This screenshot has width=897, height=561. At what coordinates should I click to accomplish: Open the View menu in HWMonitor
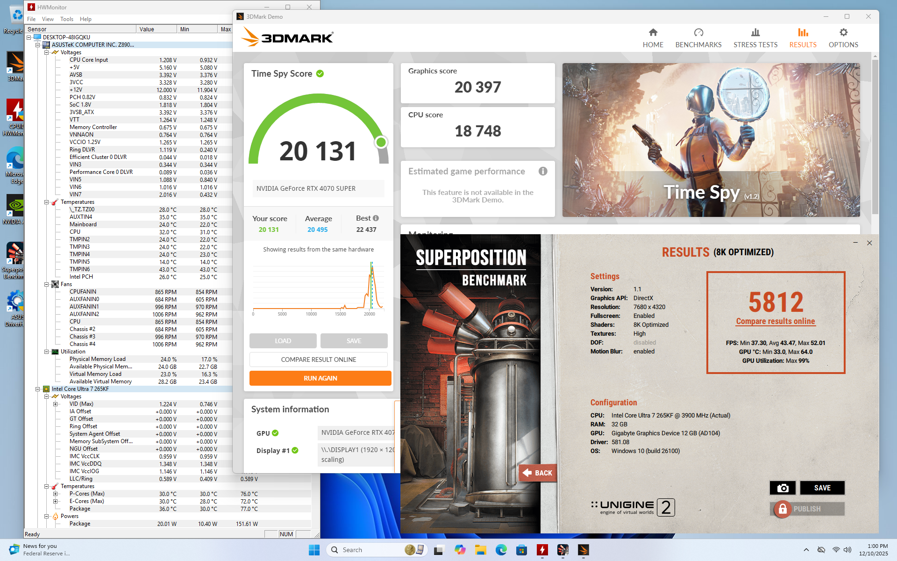(48, 19)
